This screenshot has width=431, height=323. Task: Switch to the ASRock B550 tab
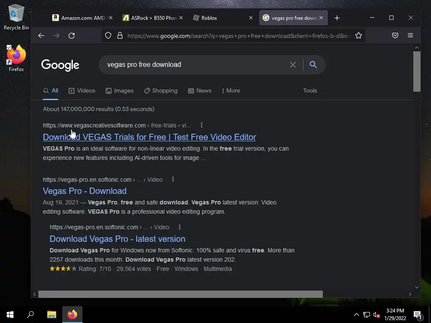click(x=150, y=18)
